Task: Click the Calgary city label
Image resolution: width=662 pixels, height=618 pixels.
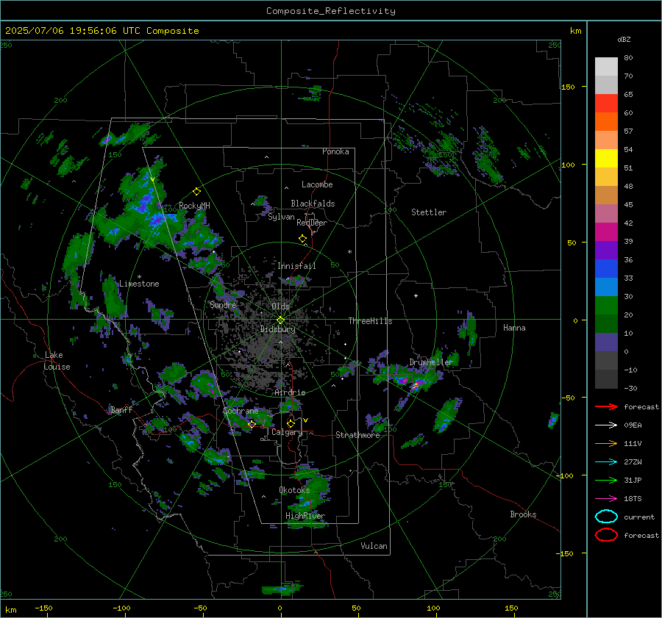Action: tap(287, 432)
